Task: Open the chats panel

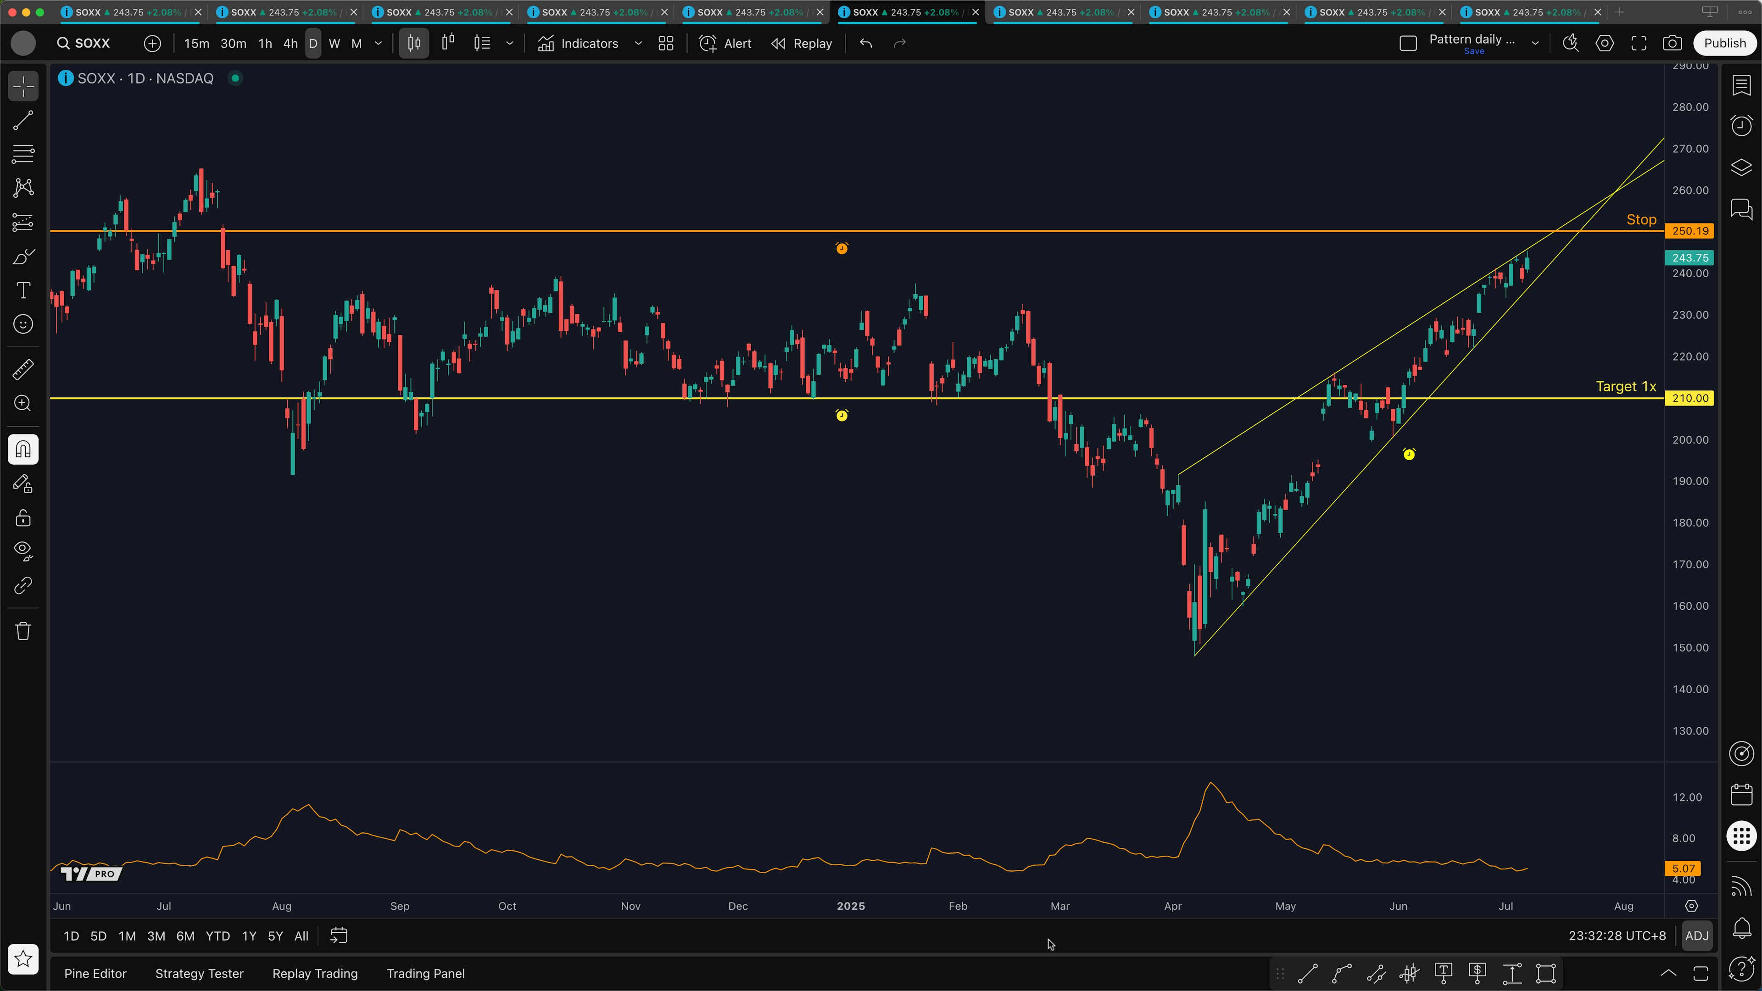Action: pyautogui.click(x=1741, y=209)
